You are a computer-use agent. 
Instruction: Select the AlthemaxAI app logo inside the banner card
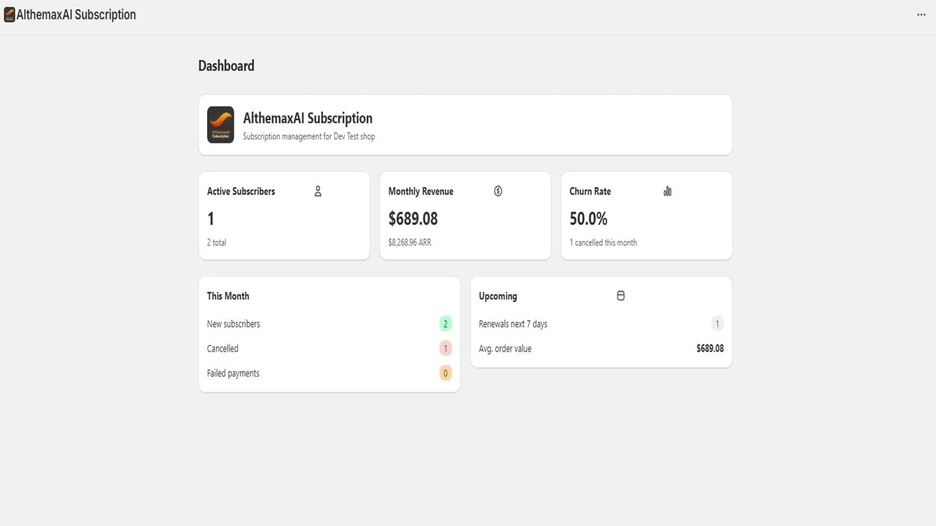(221, 124)
